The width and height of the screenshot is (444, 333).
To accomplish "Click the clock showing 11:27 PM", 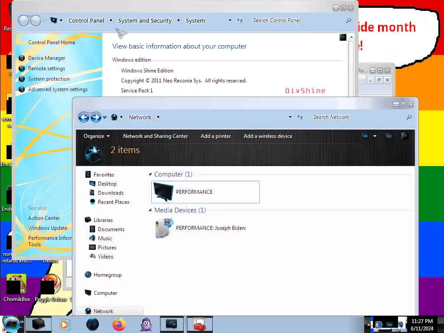I will 422,321.
